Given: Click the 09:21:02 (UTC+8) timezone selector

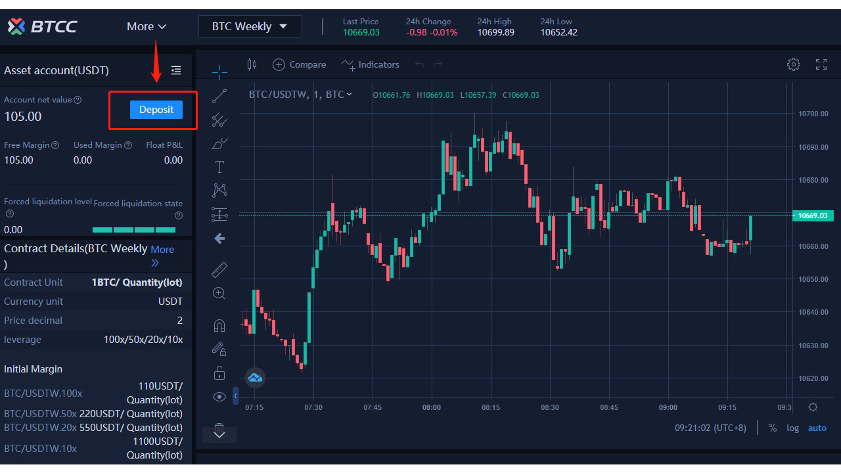Looking at the screenshot, I should 710,428.
